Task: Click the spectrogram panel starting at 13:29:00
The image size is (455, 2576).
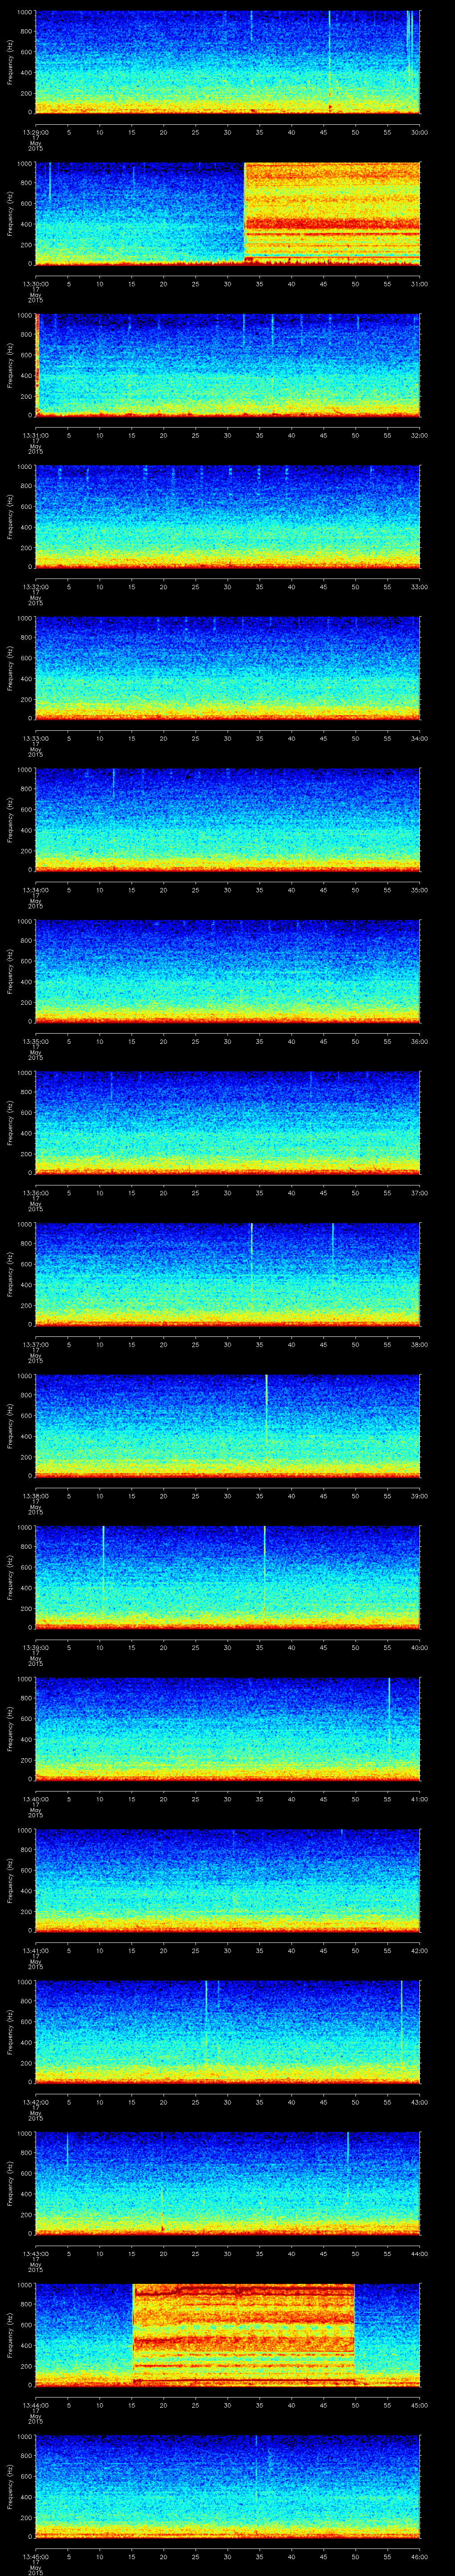Action: pyautogui.click(x=228, y=62)
